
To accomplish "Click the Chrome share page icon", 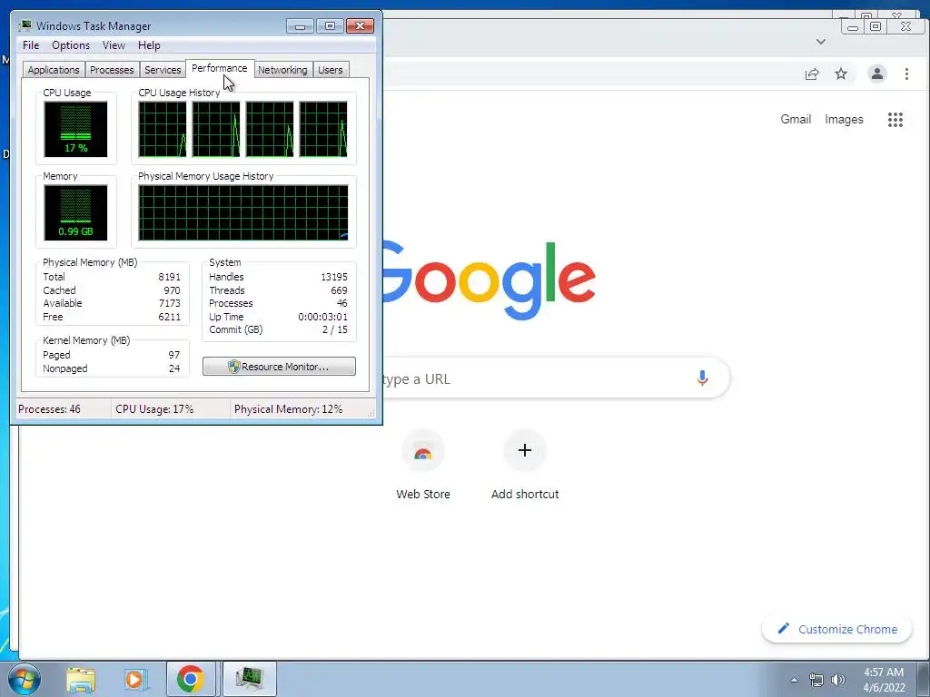I will [811, 74].
